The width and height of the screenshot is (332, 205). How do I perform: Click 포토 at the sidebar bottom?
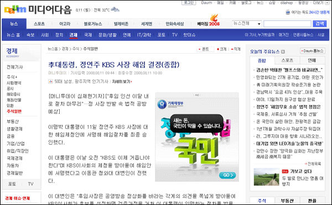[x=12, y=184]
